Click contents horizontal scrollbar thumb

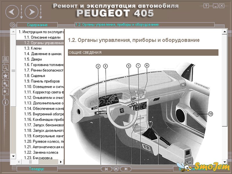point(30,162)
